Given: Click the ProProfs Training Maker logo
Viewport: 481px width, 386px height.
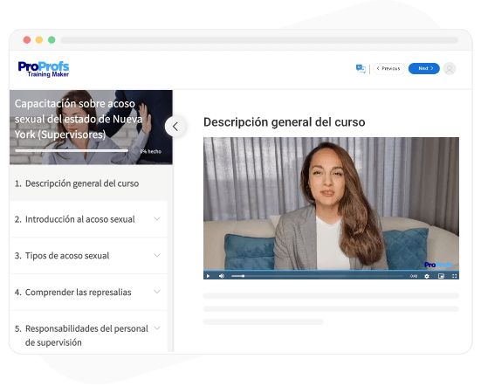Looking at the screenshot, I should point(44,69).
